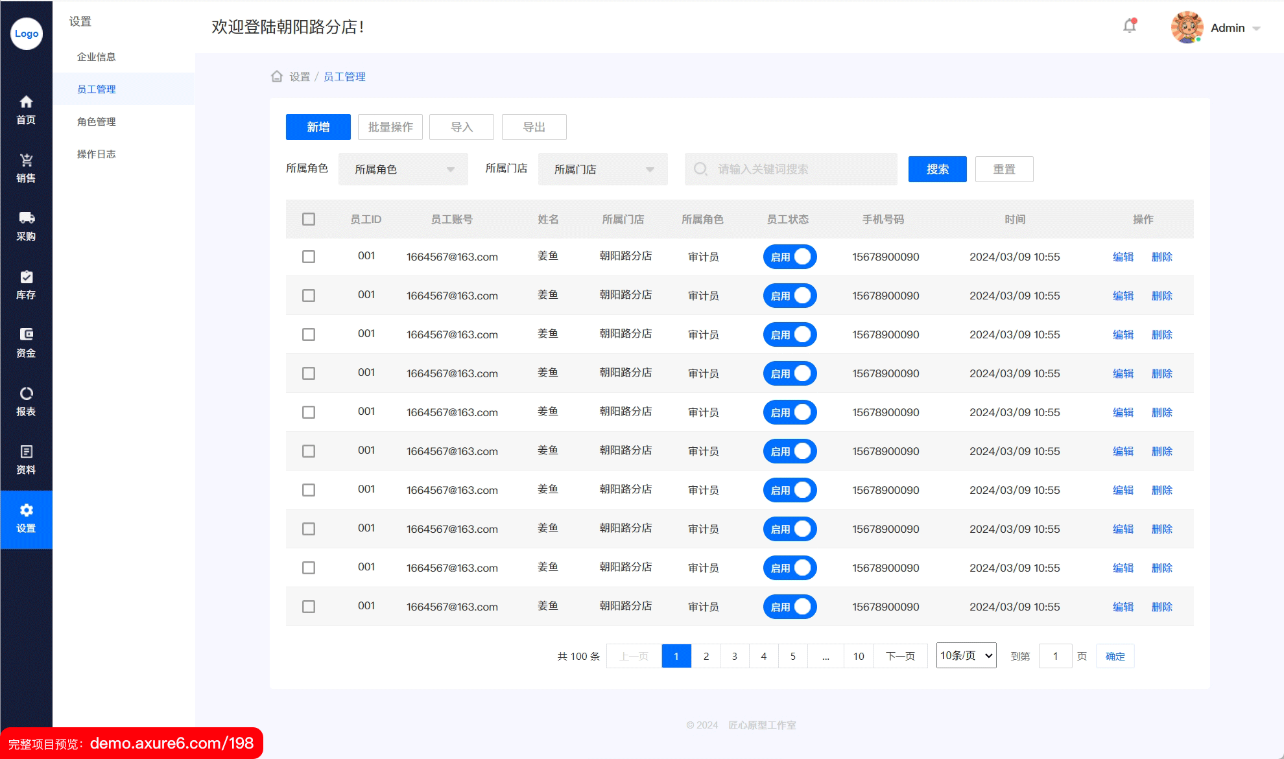The image size is (1284, 759).
Task: Check the last table row checkbox
Action: coord(309,607)
